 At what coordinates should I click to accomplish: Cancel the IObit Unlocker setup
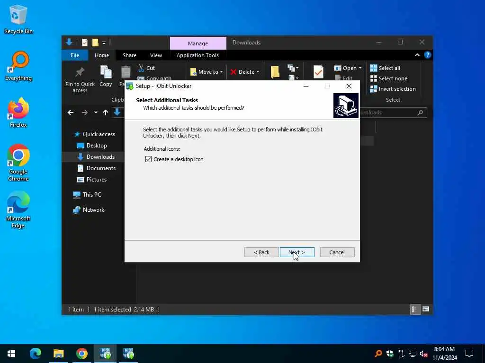(x=337, y=252)
